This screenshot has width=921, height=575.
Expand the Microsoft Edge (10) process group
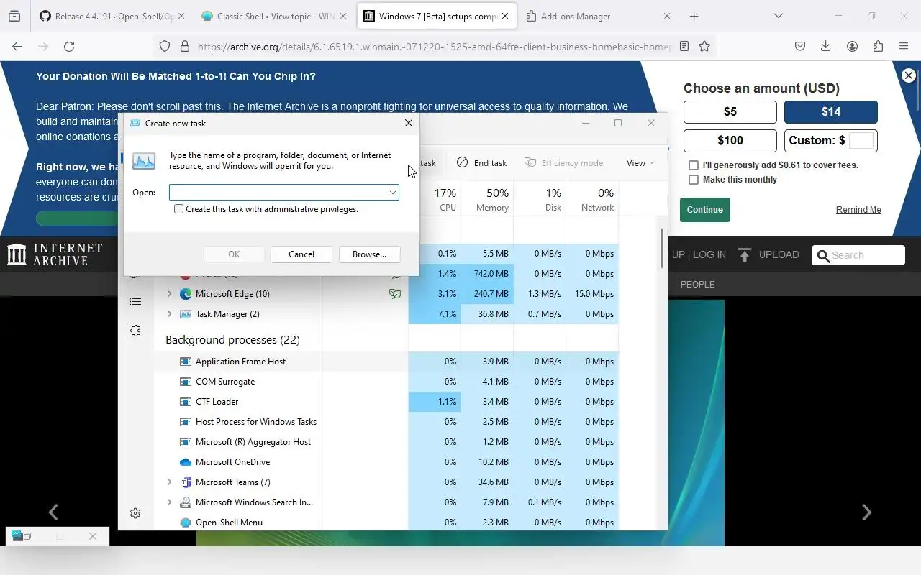pyautogui.click(x=169, y=293)
